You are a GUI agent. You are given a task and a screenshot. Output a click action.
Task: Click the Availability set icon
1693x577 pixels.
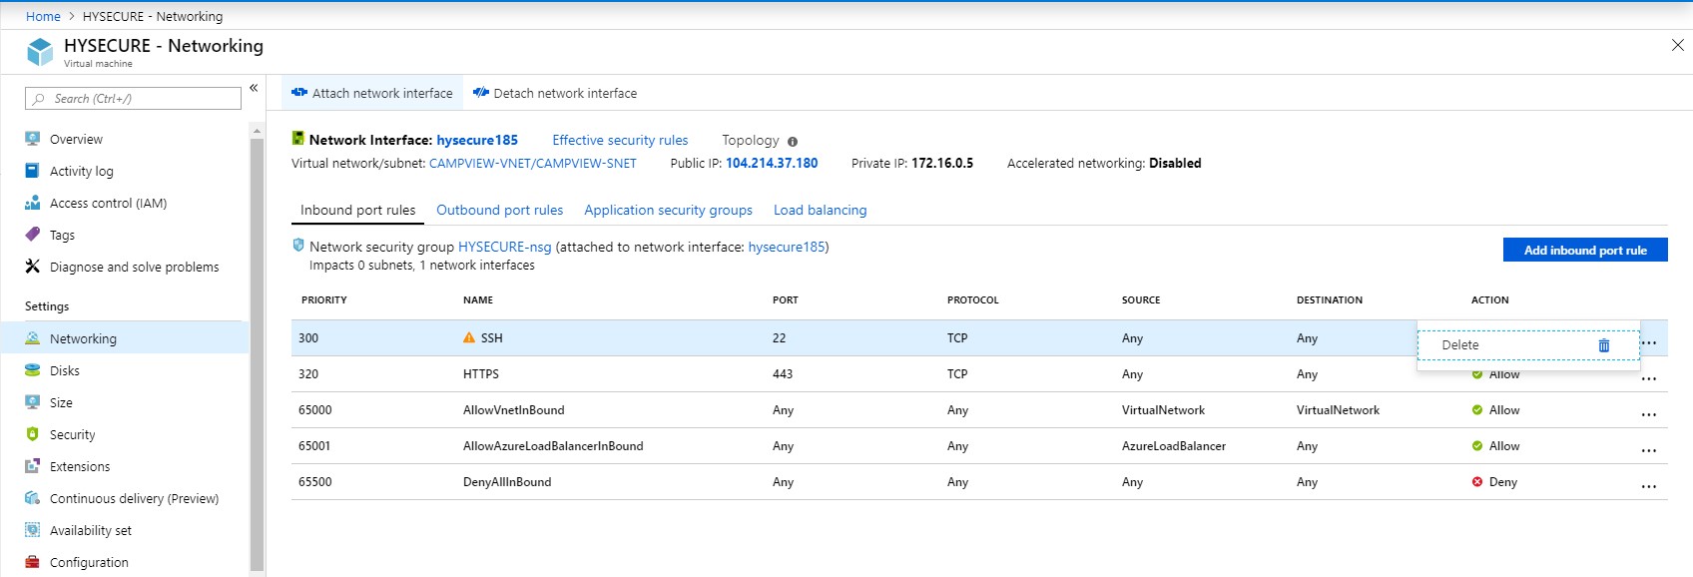pyautogui.click(x=33, y=530)
